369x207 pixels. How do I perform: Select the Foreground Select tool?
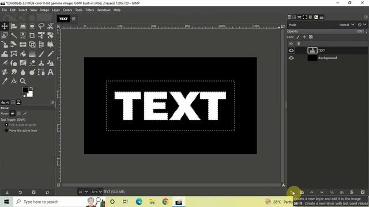pos(5,35)
